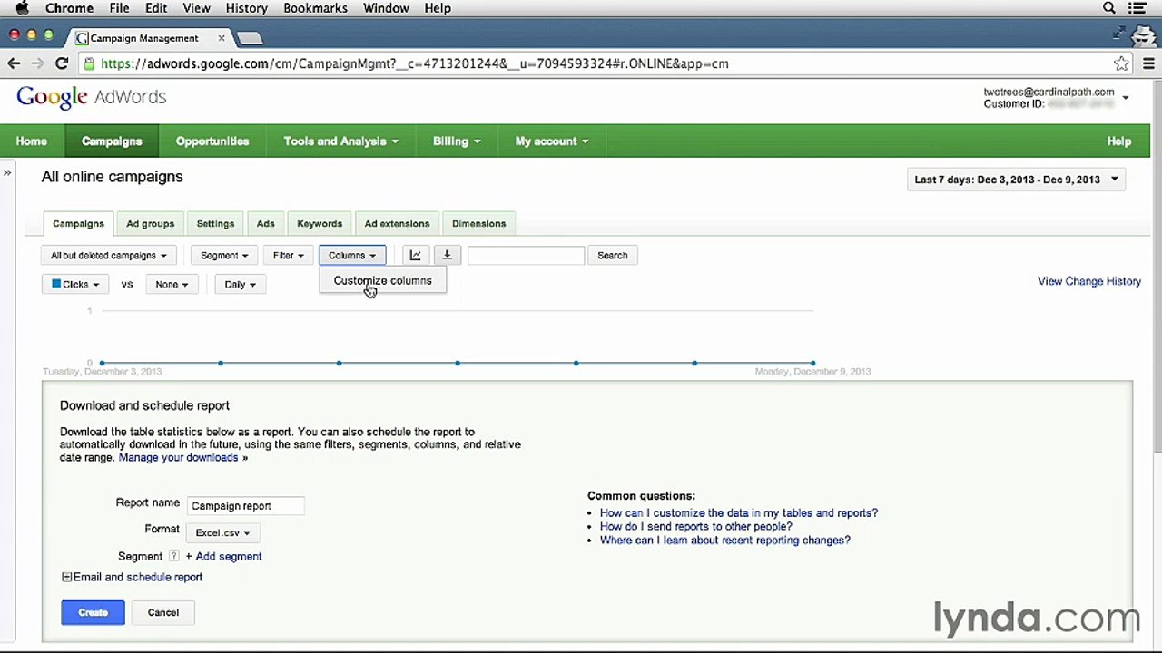Click the Create report button
This screenshot has width=1162, height=653.
[93, 612]
